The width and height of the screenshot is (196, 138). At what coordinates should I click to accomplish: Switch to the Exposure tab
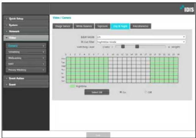pos(102,26)
